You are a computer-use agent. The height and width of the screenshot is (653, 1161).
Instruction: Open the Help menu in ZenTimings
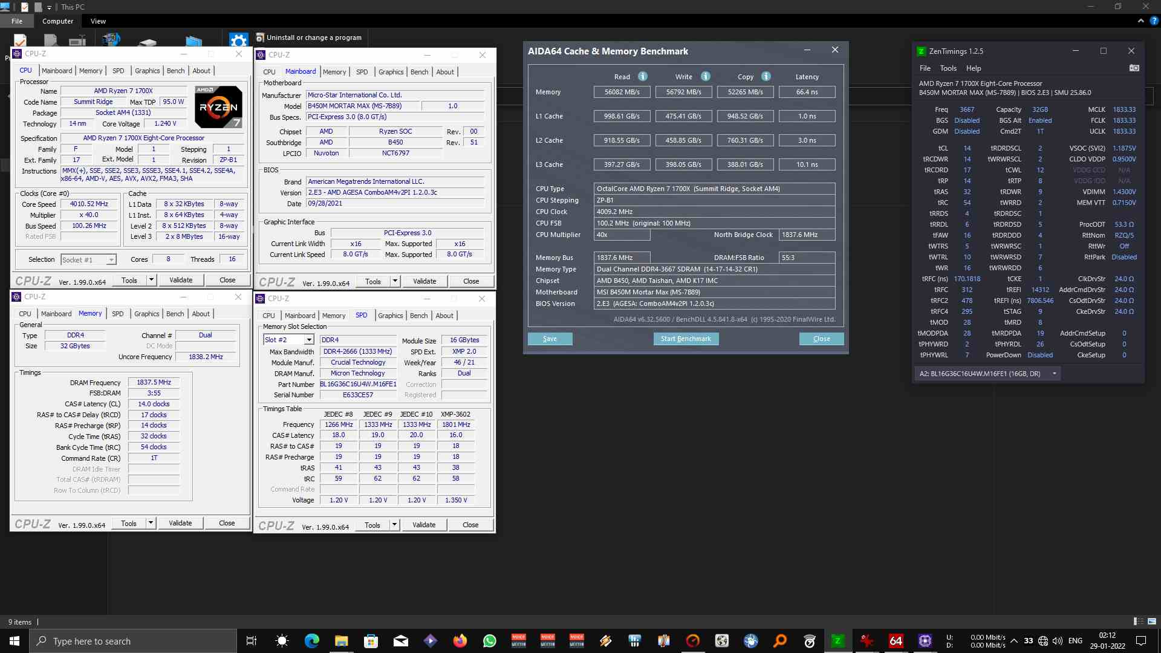tap(974, 68)
